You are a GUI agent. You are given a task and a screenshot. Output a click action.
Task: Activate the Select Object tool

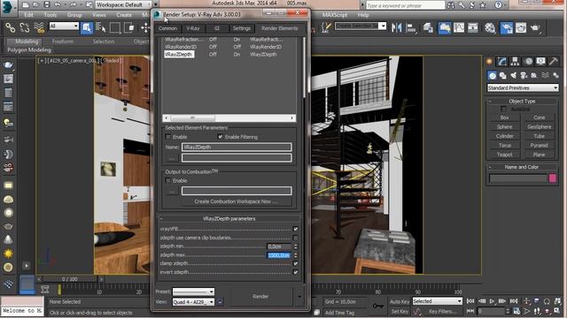coord(87,27)
